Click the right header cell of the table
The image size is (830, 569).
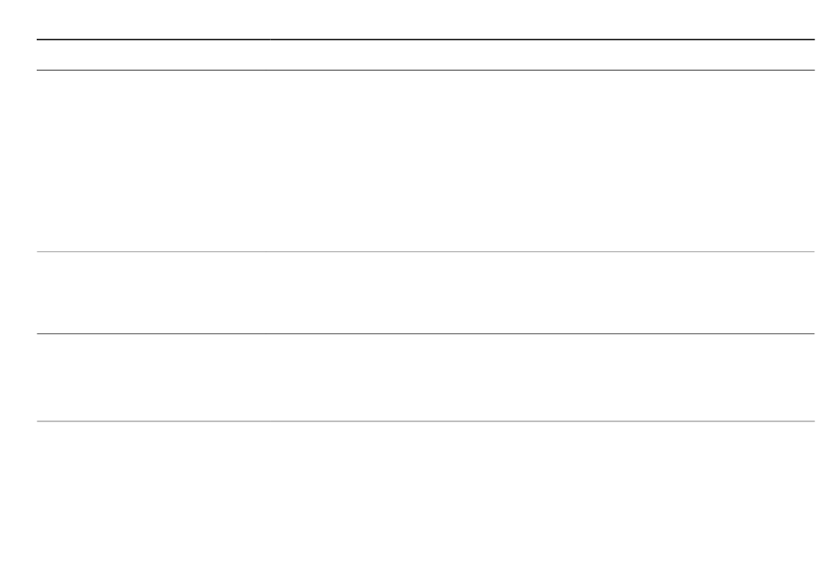tap(542, 55)
